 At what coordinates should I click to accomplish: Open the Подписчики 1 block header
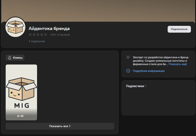click(x=136, y=86)
